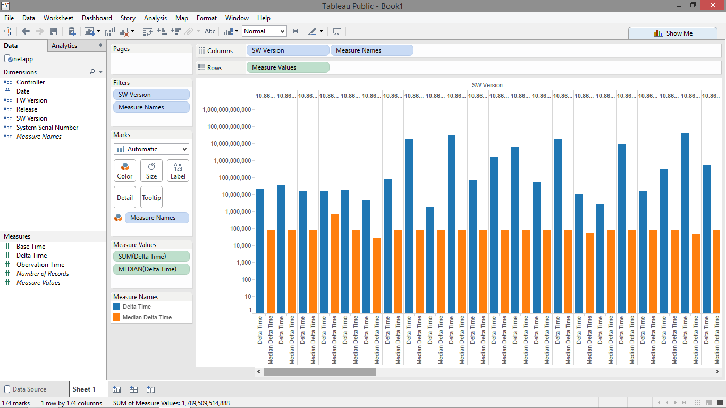Select the SW Version pill on Columns
Image resolution: width=726 pixels, height=408 pixels.
[288, 50]
